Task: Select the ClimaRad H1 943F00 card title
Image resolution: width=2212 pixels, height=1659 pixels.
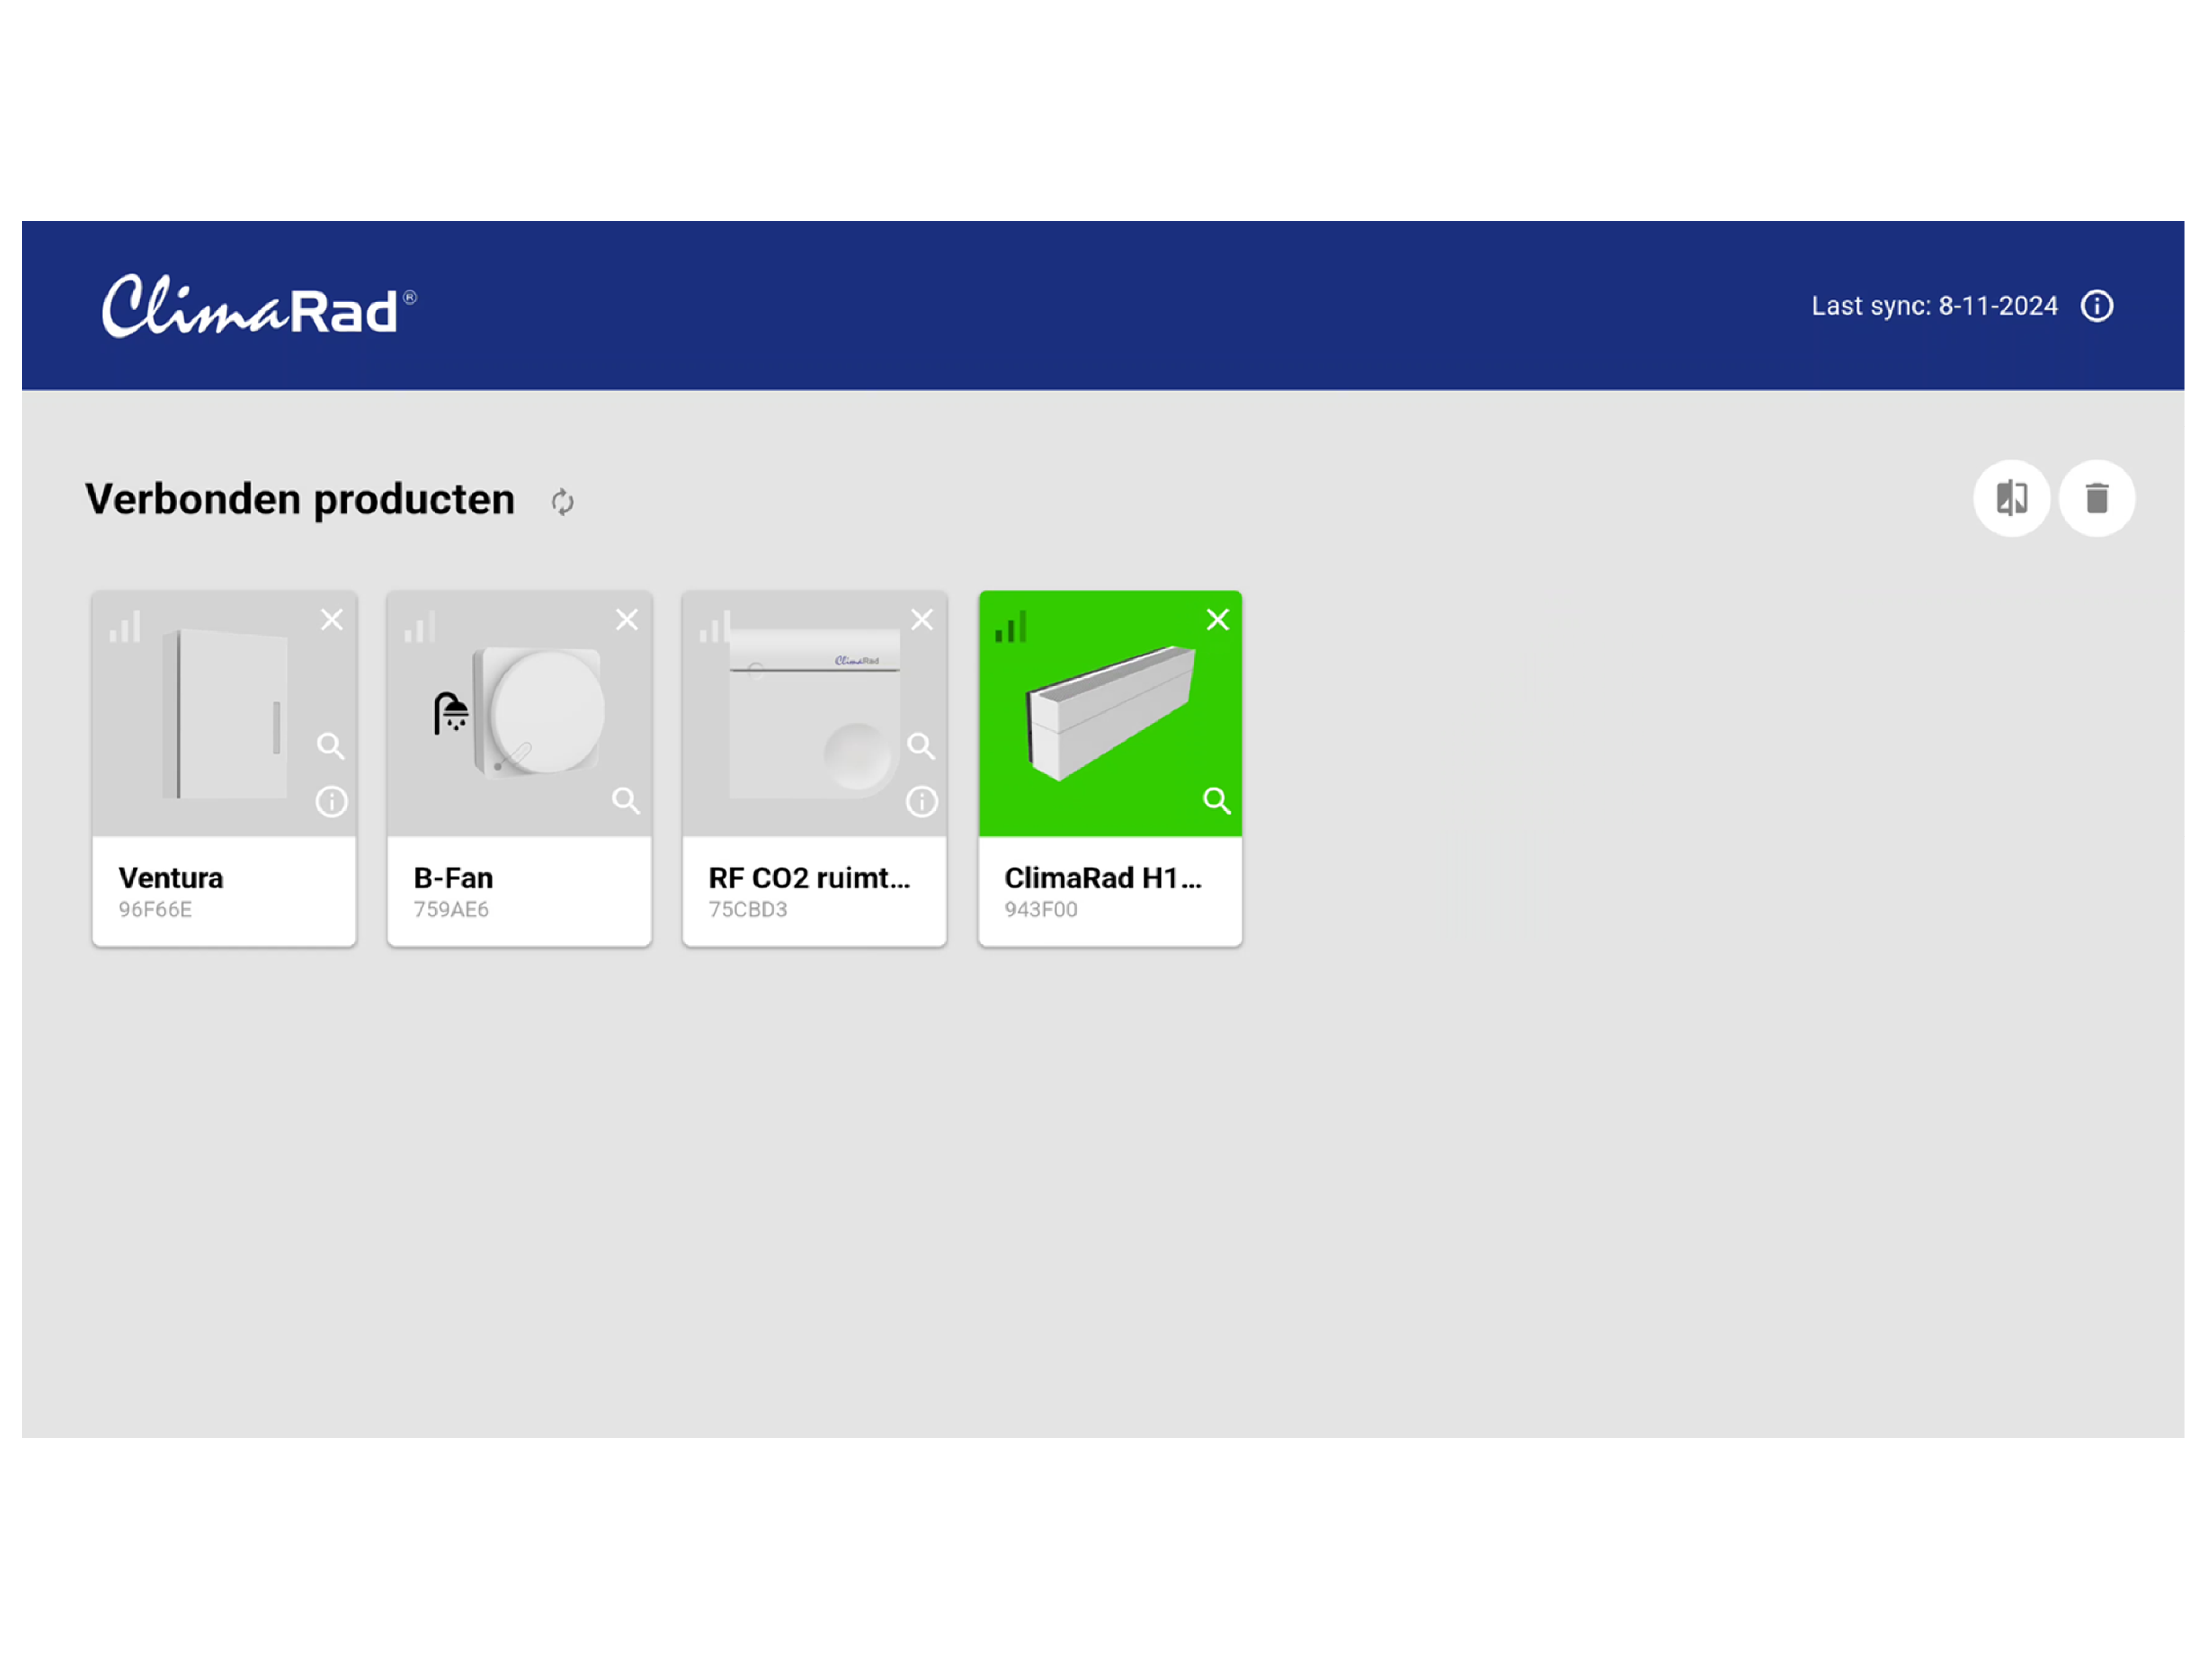Action: click(1102, 878)
